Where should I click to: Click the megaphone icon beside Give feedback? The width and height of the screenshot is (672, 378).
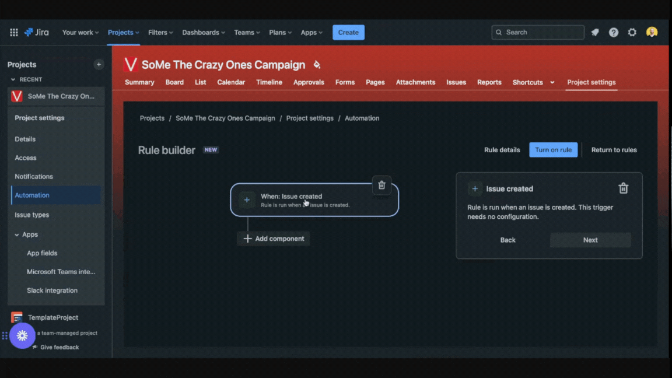click(x=35, y=347)
